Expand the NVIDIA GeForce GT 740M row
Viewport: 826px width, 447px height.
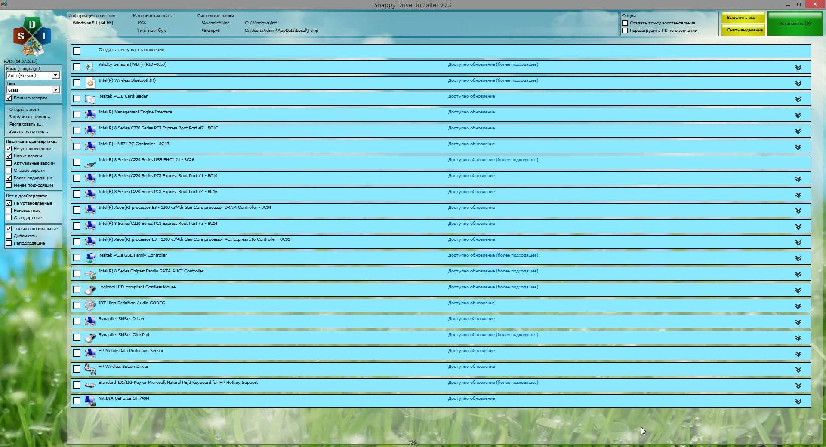tap(798, 402)
